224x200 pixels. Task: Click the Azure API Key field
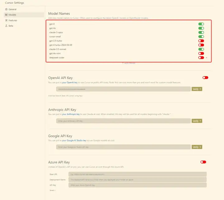click(138, 185)
